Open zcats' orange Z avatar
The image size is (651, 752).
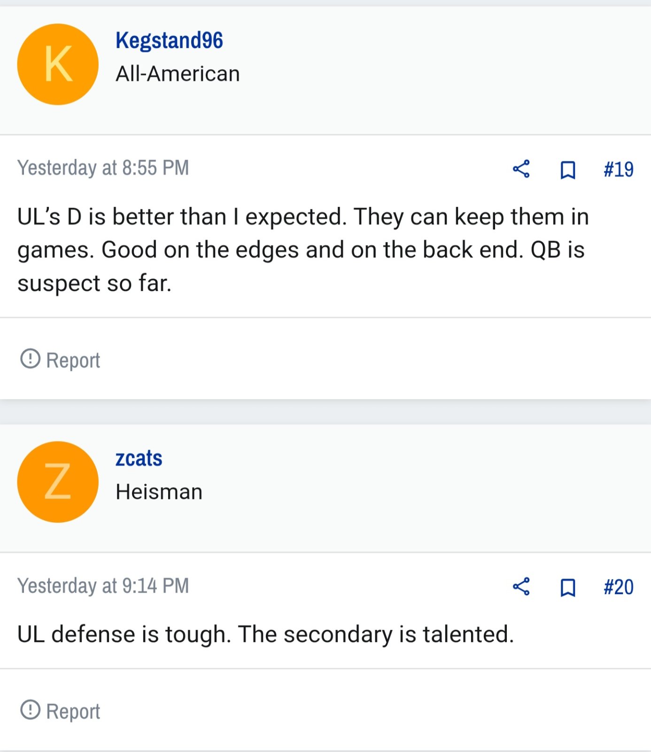[58, 482]
